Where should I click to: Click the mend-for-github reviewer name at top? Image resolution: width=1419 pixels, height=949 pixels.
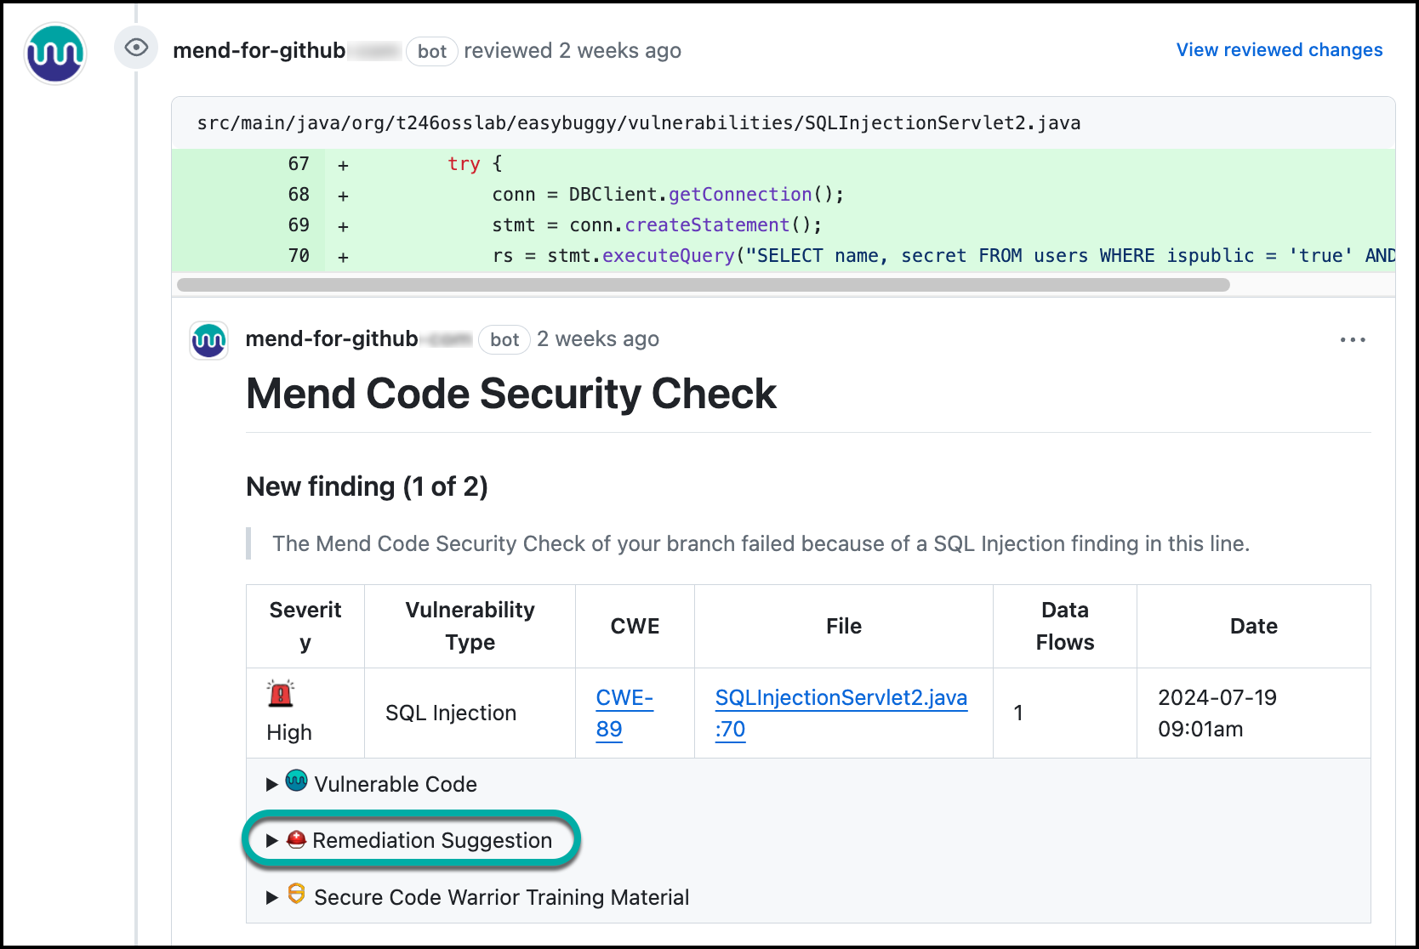click(259, 51)
